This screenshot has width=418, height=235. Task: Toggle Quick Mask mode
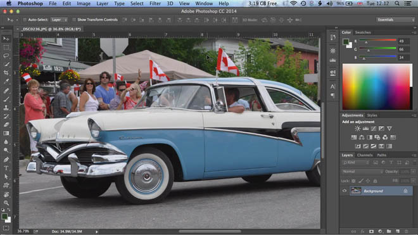point(6,228)
